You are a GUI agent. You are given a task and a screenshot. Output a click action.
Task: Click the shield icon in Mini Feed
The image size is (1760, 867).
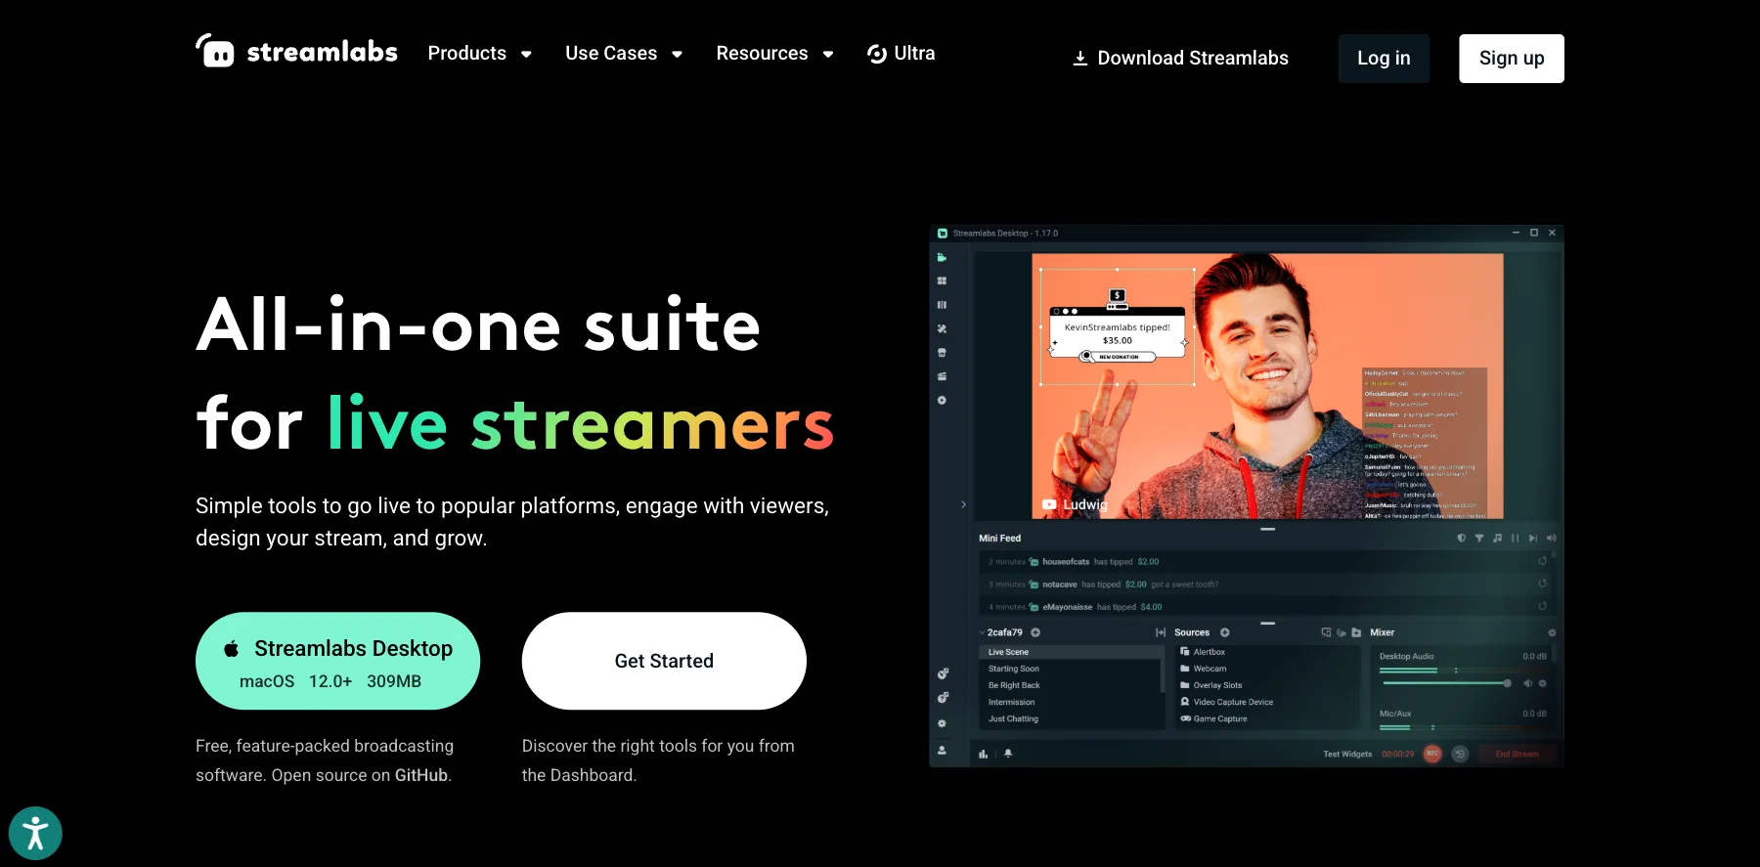1461,538
